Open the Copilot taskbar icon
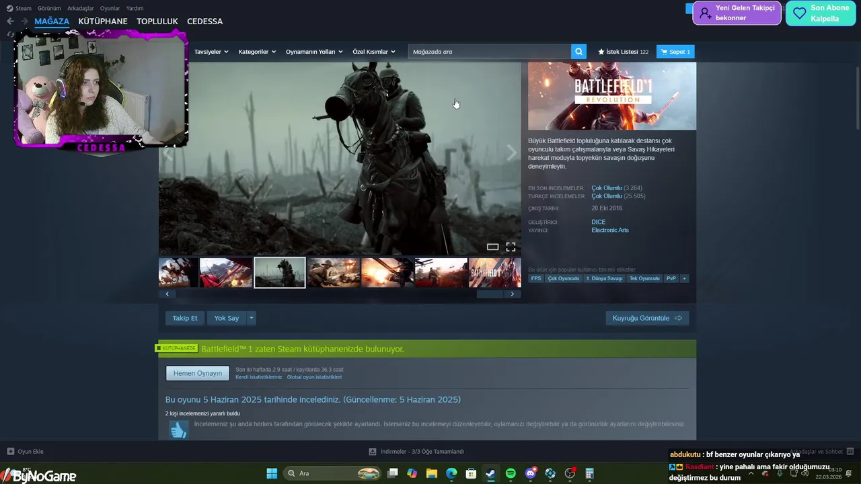 (412, 473)
